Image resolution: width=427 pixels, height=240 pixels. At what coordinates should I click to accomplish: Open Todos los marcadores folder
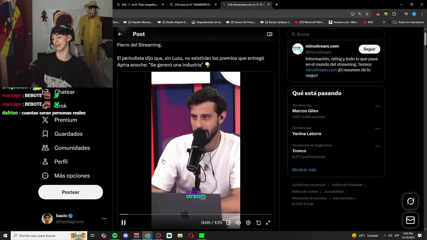[408, 22]
